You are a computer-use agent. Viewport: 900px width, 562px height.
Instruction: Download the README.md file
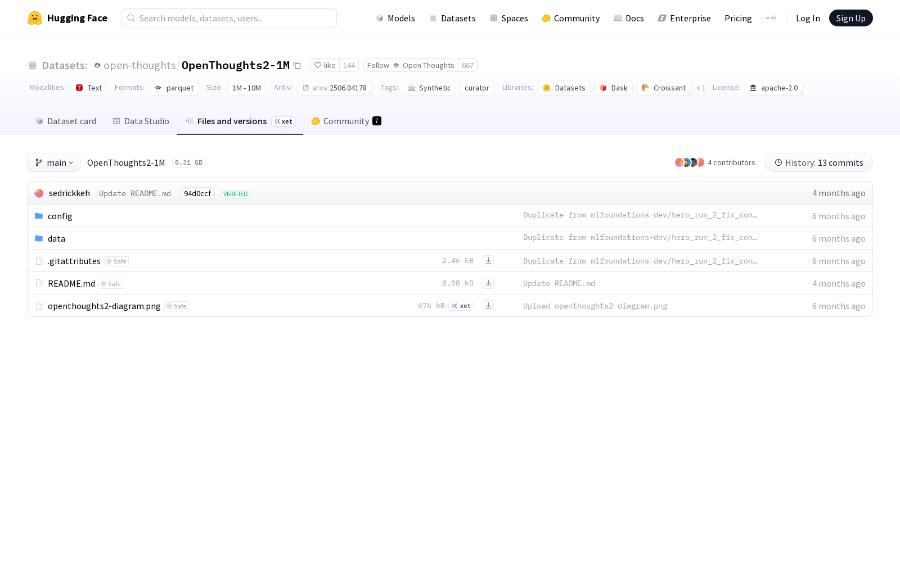tap(488, 283)
